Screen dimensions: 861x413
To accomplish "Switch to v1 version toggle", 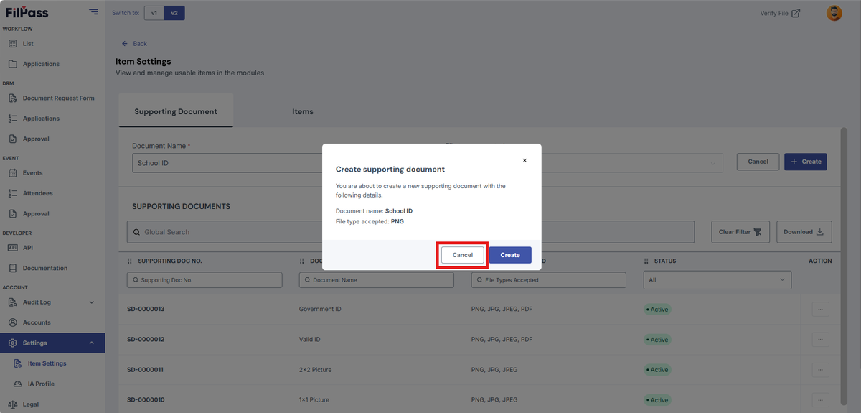I will coord(154,13).
